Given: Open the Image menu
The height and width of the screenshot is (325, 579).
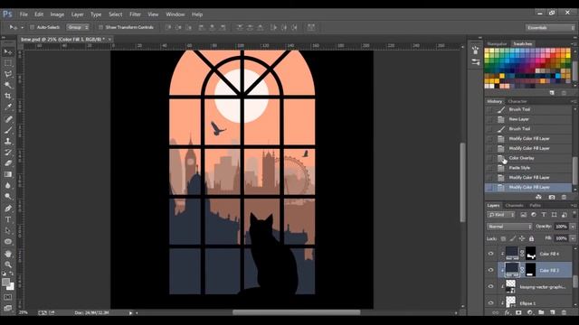Looking at the screenshot, I should pyautogui.click(x=57, y=14).
